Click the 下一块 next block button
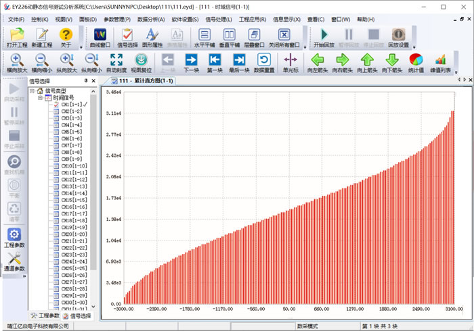 click(x=191, y=63)
